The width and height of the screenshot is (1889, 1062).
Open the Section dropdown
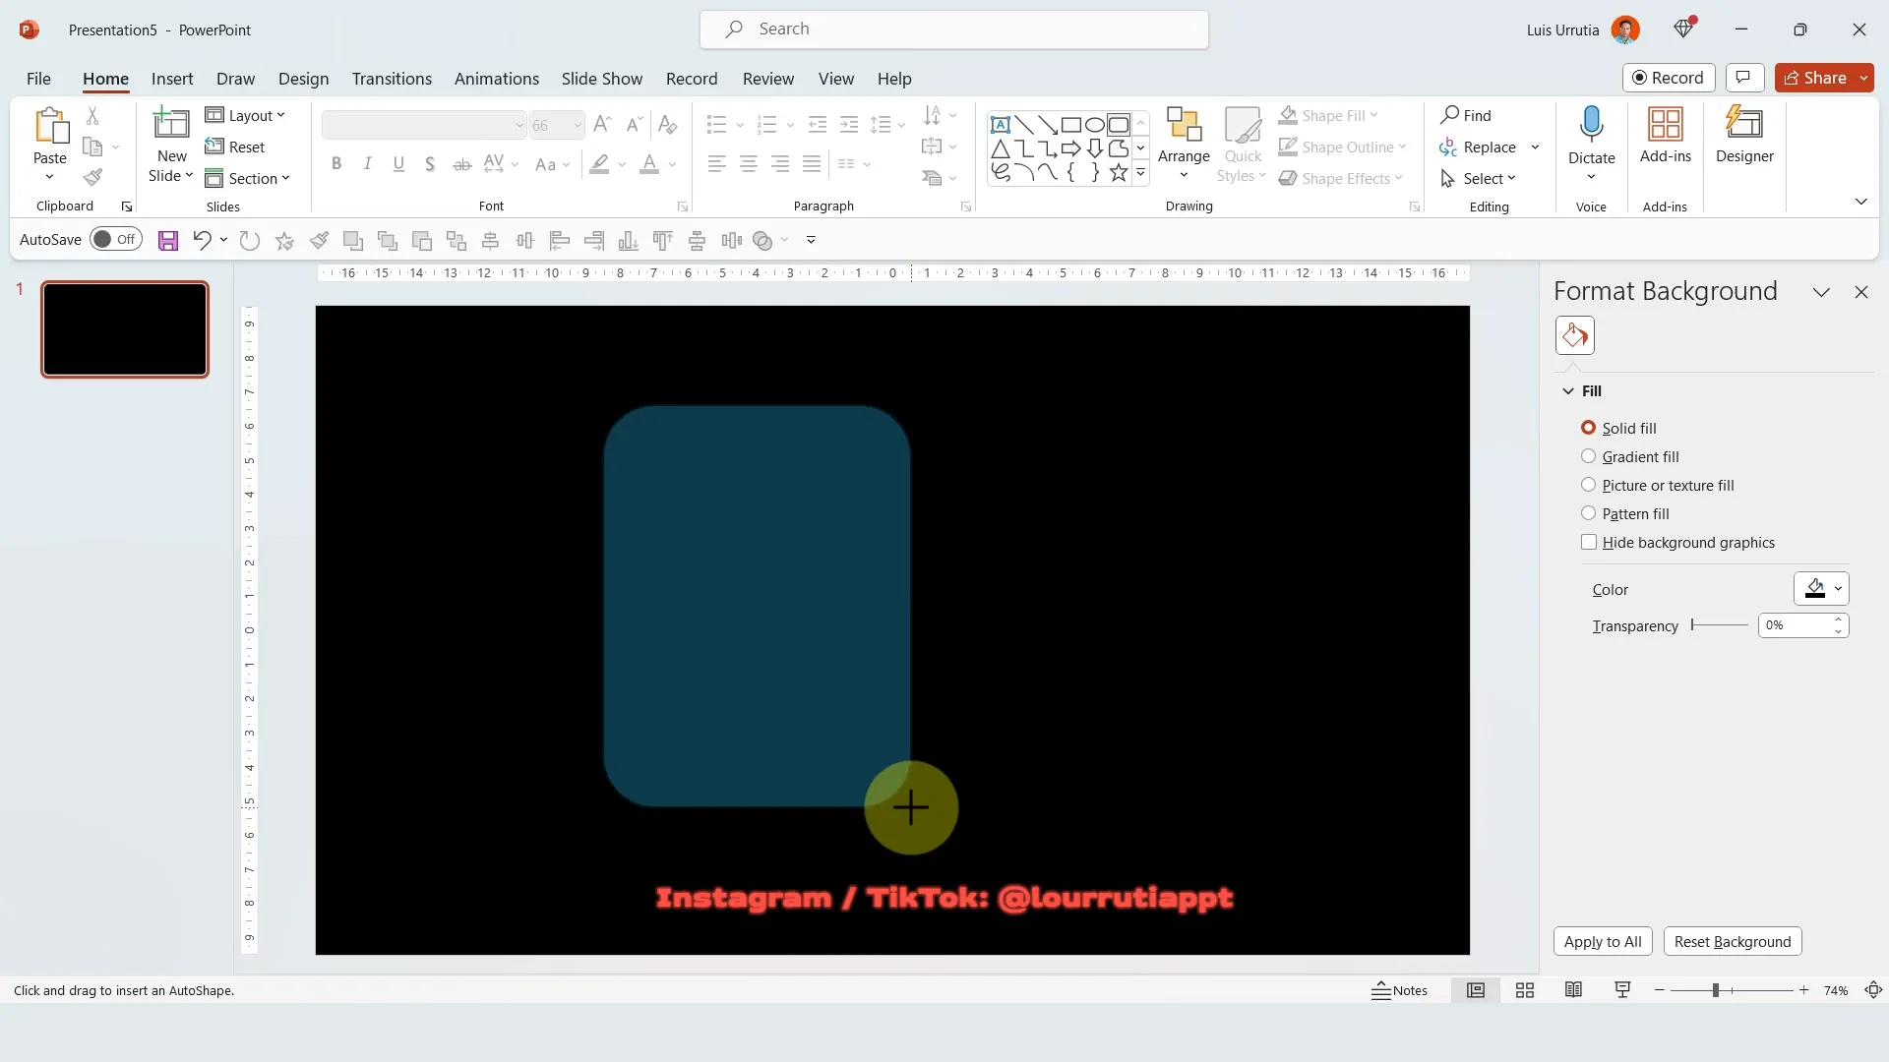point(247,178)
